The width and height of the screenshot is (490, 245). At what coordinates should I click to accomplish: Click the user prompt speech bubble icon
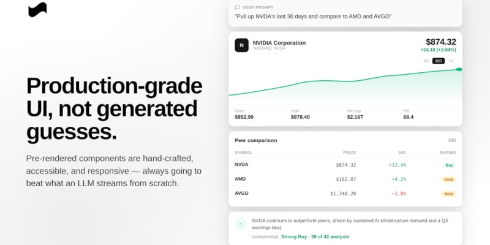[237, 7]
